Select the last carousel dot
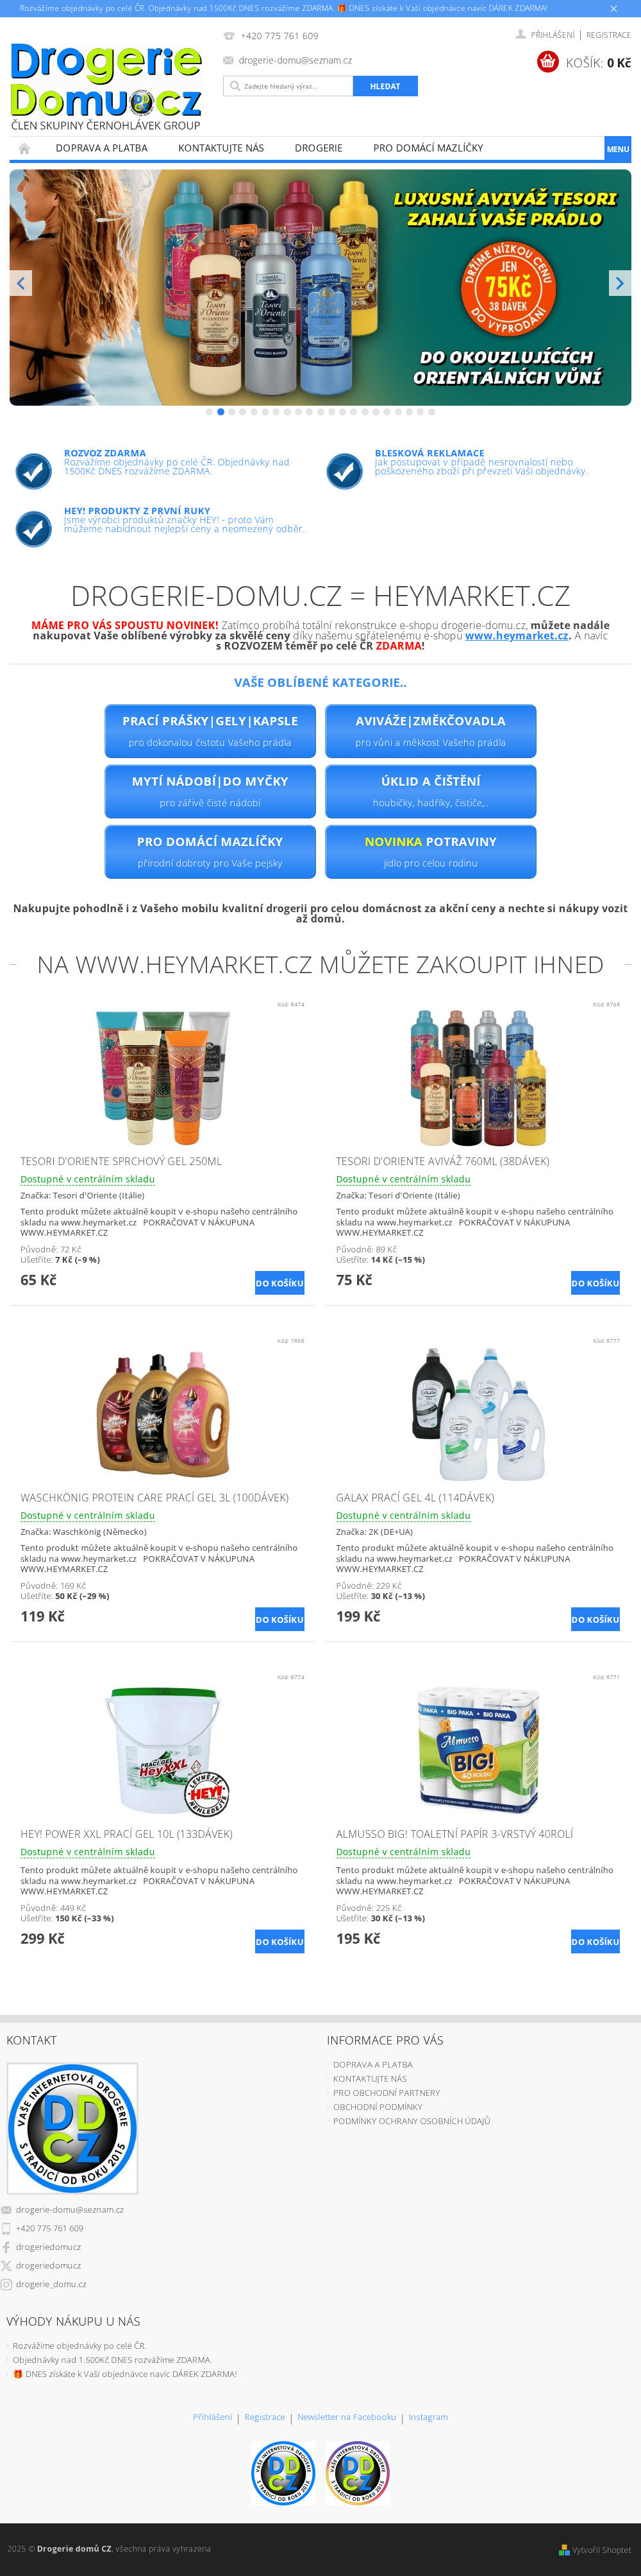This screenshot has width=641, height=2576. (x=431, y=412)
